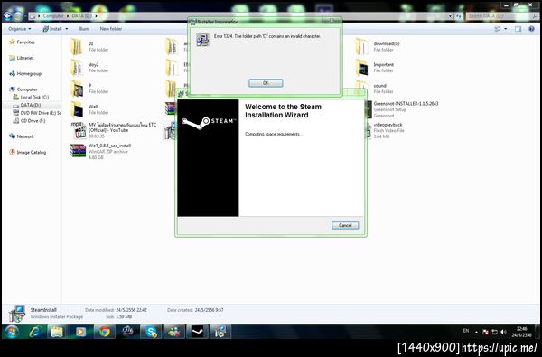Open Windows Explorer from taskbar

pyautogui.click(x=57, y=332)
